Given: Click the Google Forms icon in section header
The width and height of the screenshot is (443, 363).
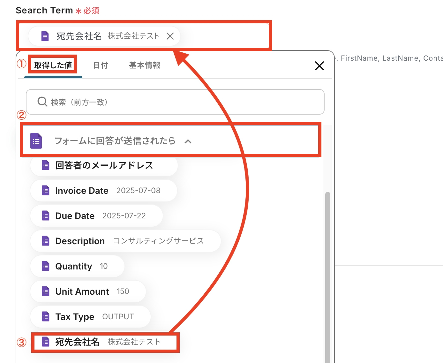Looking at the screenshot, I should [x=36, y=141].
